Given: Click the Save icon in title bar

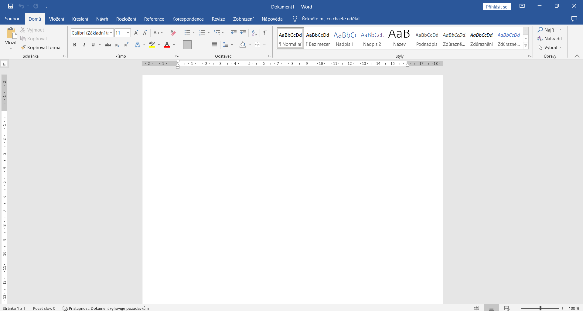Looking at the screenshot, I should tap(11, 6).
